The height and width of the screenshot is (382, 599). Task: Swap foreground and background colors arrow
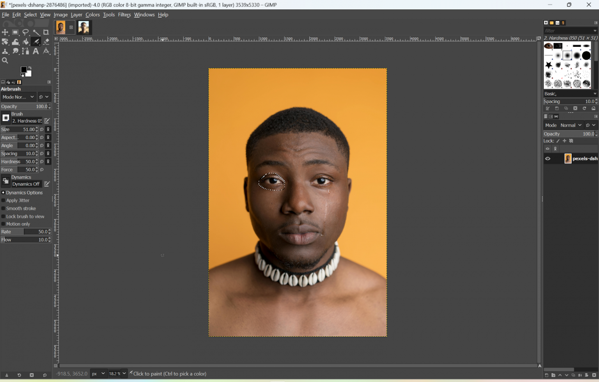[x=30, y=68]
